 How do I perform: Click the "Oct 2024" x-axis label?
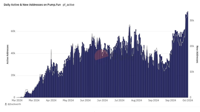coord(188,100)
